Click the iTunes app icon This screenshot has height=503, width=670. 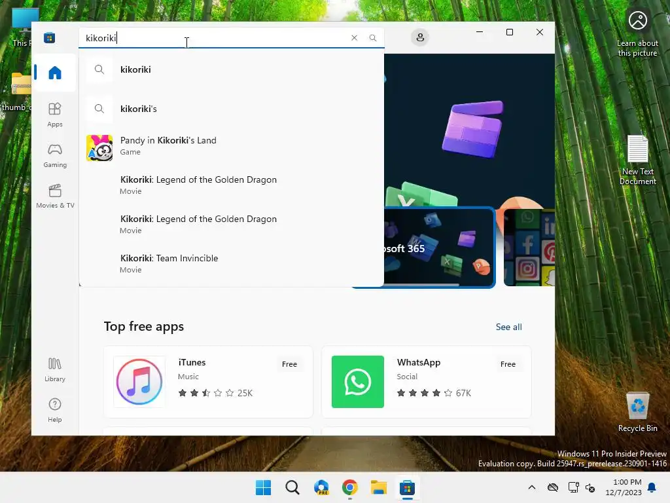pyautogui.click(x=139, y=382)
